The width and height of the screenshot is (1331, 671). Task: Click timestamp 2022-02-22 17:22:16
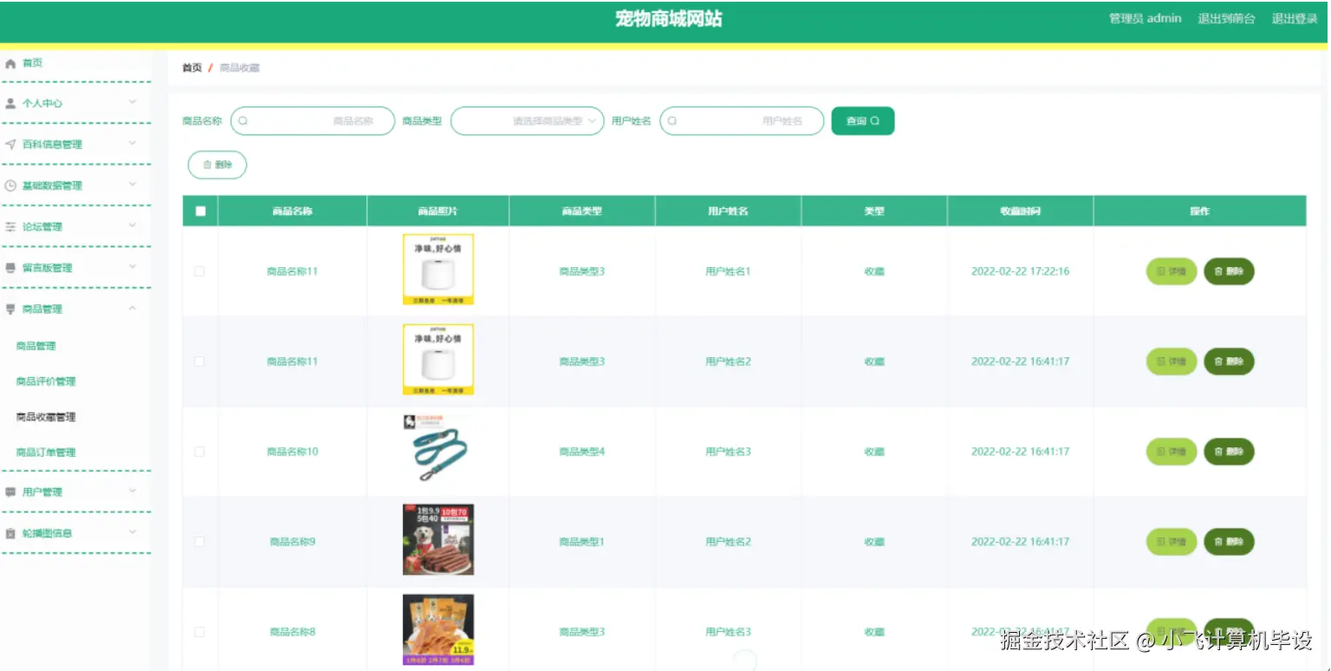(1020, 271)
